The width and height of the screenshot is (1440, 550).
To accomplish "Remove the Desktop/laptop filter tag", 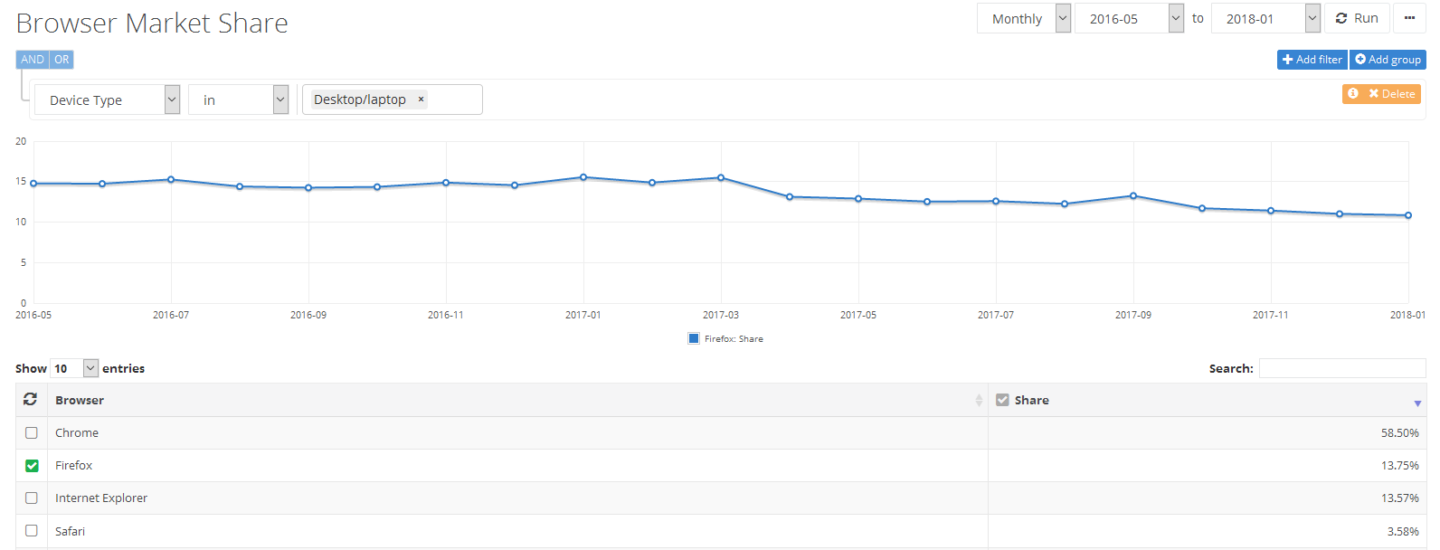I will coord(421,100).
